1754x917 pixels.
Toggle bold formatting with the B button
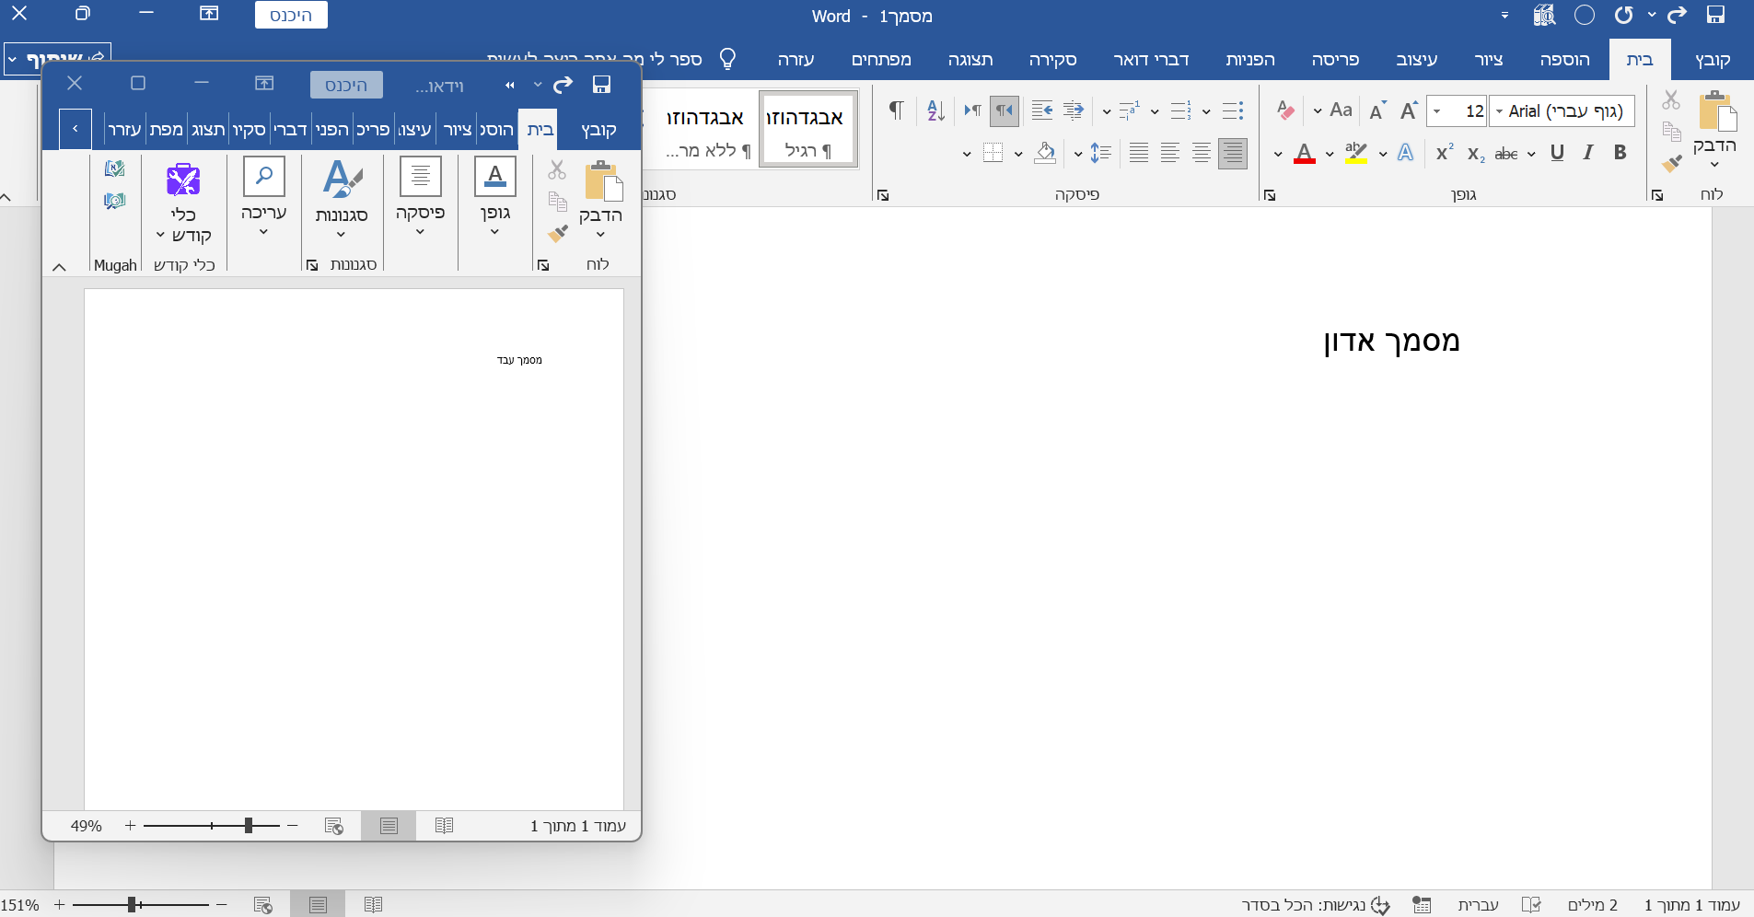pyautogui.click(x=1620, y=153)
